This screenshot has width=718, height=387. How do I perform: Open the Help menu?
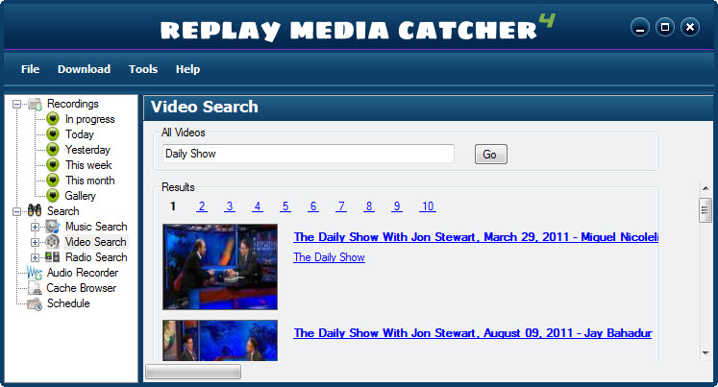pyautogui.click(x=187, y=69)
